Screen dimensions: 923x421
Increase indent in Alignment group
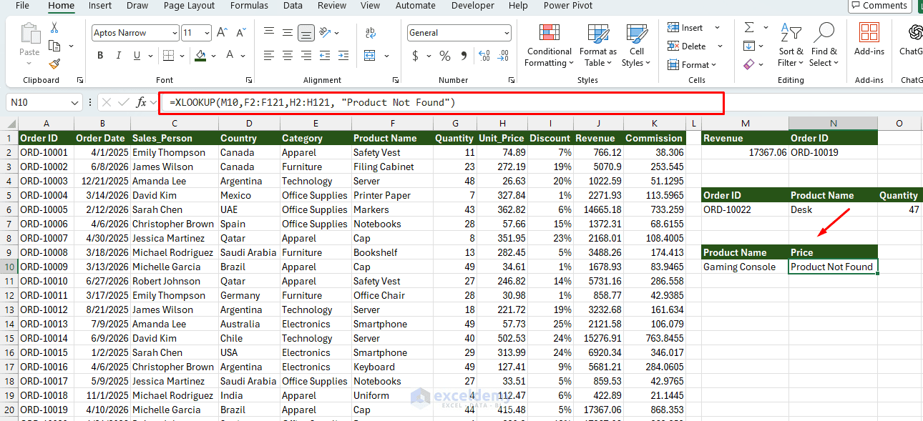click(x=344, y=55)
